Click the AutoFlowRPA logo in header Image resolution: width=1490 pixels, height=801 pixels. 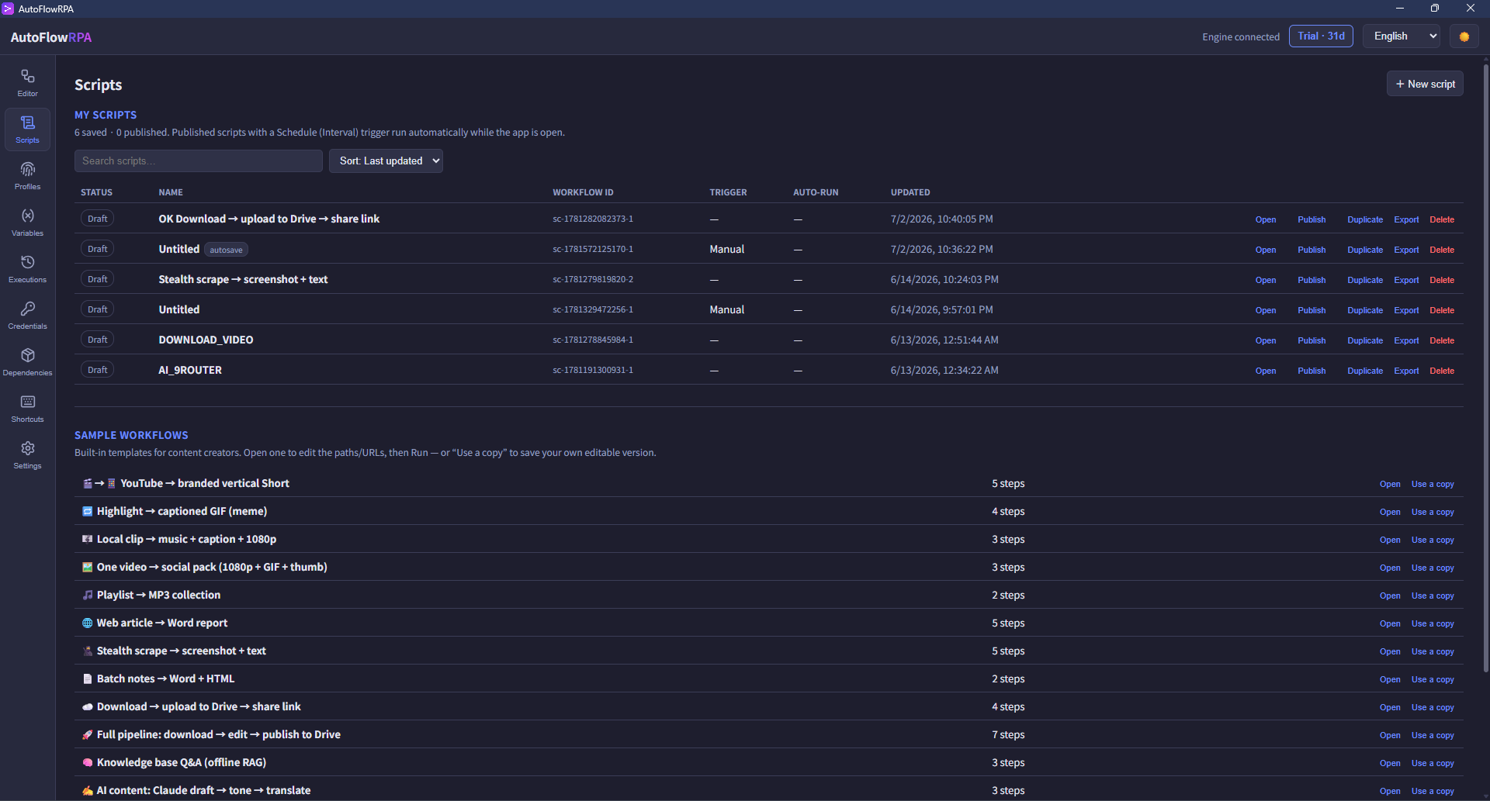coord(51,37)
